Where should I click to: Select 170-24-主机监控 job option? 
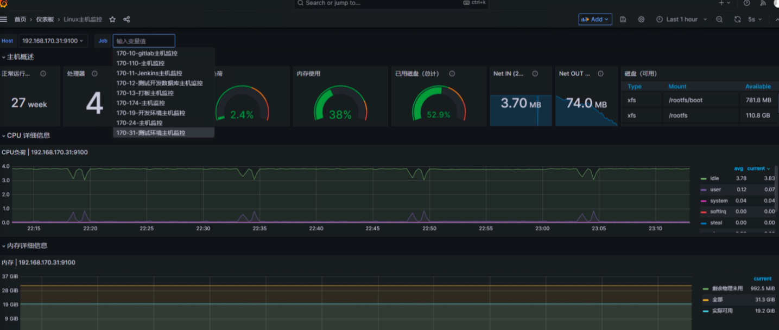tap(163, 123)
